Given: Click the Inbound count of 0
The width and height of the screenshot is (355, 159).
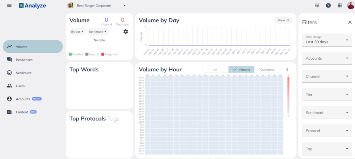Looking at the screenshot, I should [106, 20].
